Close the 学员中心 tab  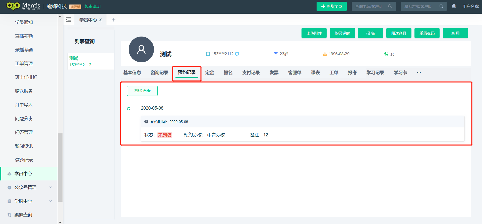click(100, 20)
